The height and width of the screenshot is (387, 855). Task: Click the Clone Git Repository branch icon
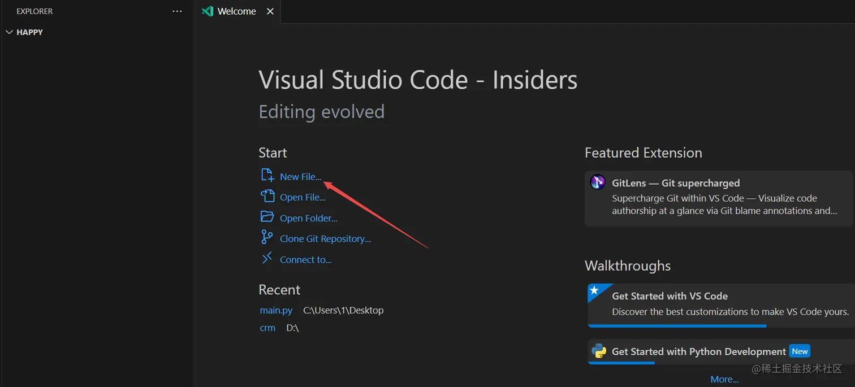[x=267, y=237]
